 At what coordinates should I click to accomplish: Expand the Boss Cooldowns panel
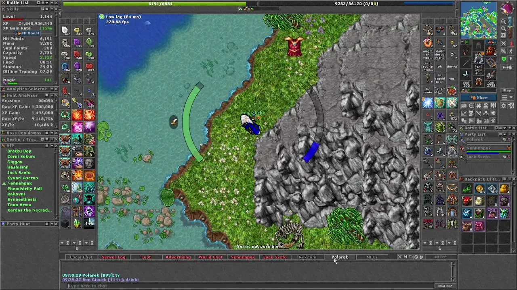point(52,133)
